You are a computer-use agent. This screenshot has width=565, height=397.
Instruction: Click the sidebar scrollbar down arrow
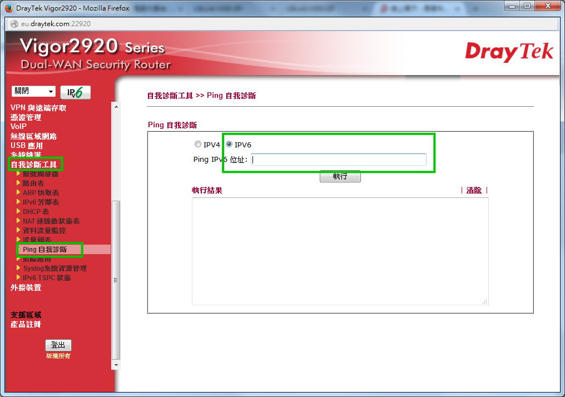coord(116,365)
